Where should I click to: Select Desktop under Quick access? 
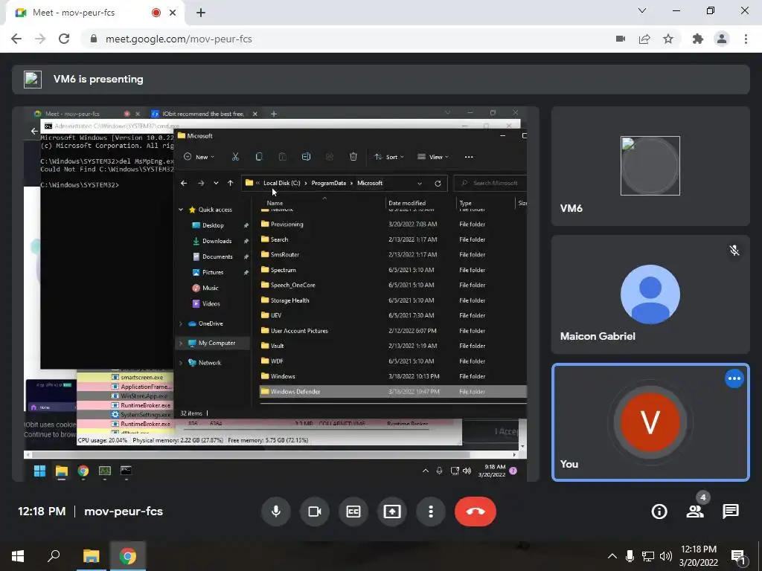(x=213, y=225)
